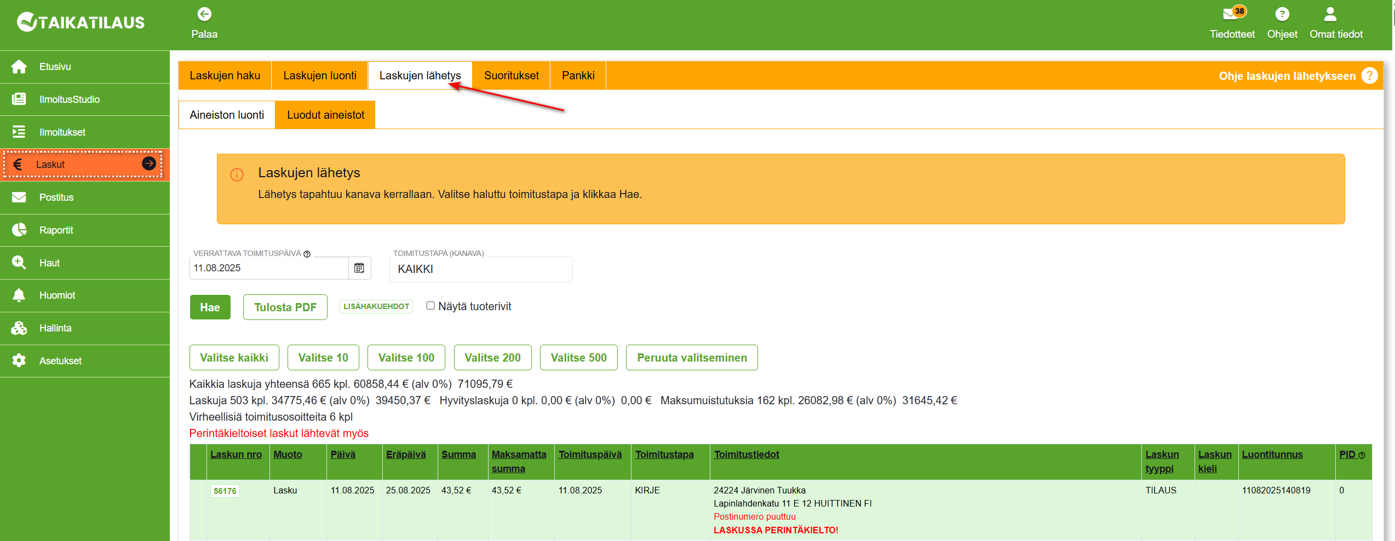Viewport: 1395px width, 541px height.
Task: Click the calendar icon beside date field
Action: pos(359,268)
